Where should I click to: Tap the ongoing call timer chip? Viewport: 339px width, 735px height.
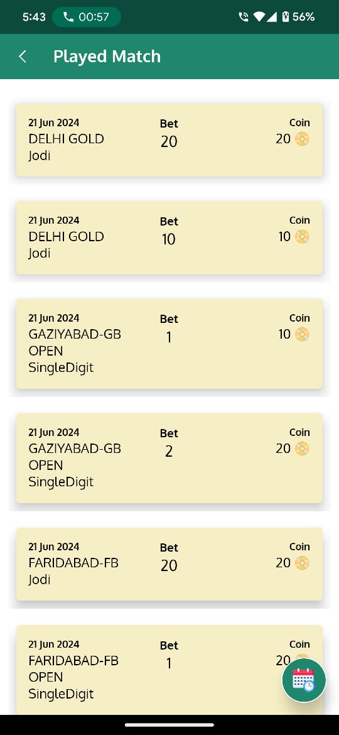pyautogui.click(x=86, y=17)
